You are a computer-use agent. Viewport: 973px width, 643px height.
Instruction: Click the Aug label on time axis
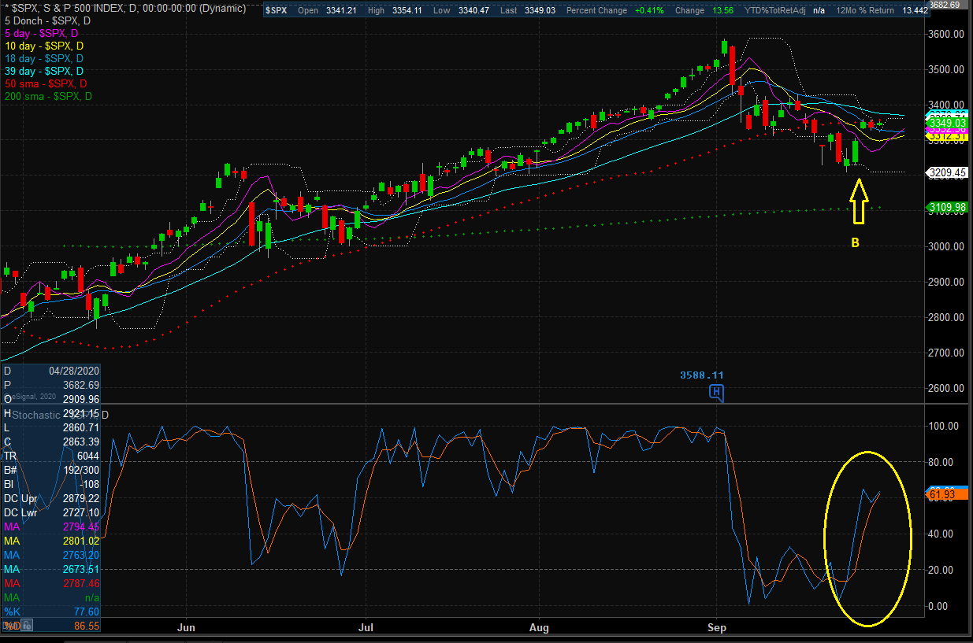pos(538,629)
